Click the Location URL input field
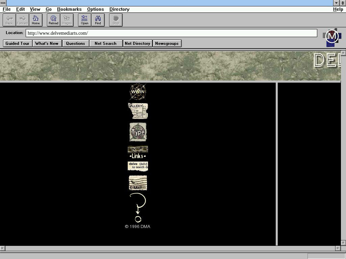The width and height of the screenshot is (346, 259). click(x=171, y=33)
